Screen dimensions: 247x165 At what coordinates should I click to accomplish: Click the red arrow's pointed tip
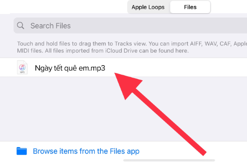pos(115,74)
